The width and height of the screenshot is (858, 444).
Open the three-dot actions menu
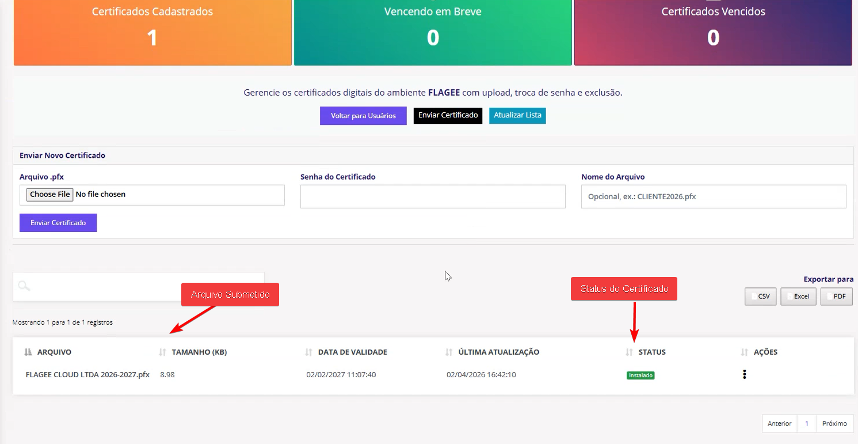point(744,375)
